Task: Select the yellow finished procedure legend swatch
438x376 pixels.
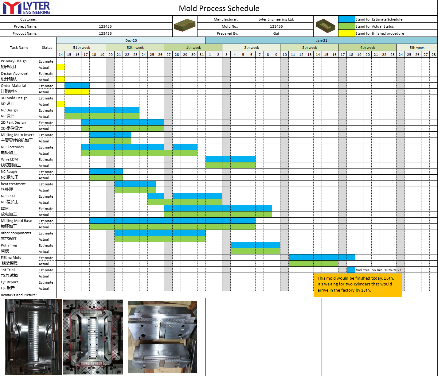Action: click(x=346, y=33)
